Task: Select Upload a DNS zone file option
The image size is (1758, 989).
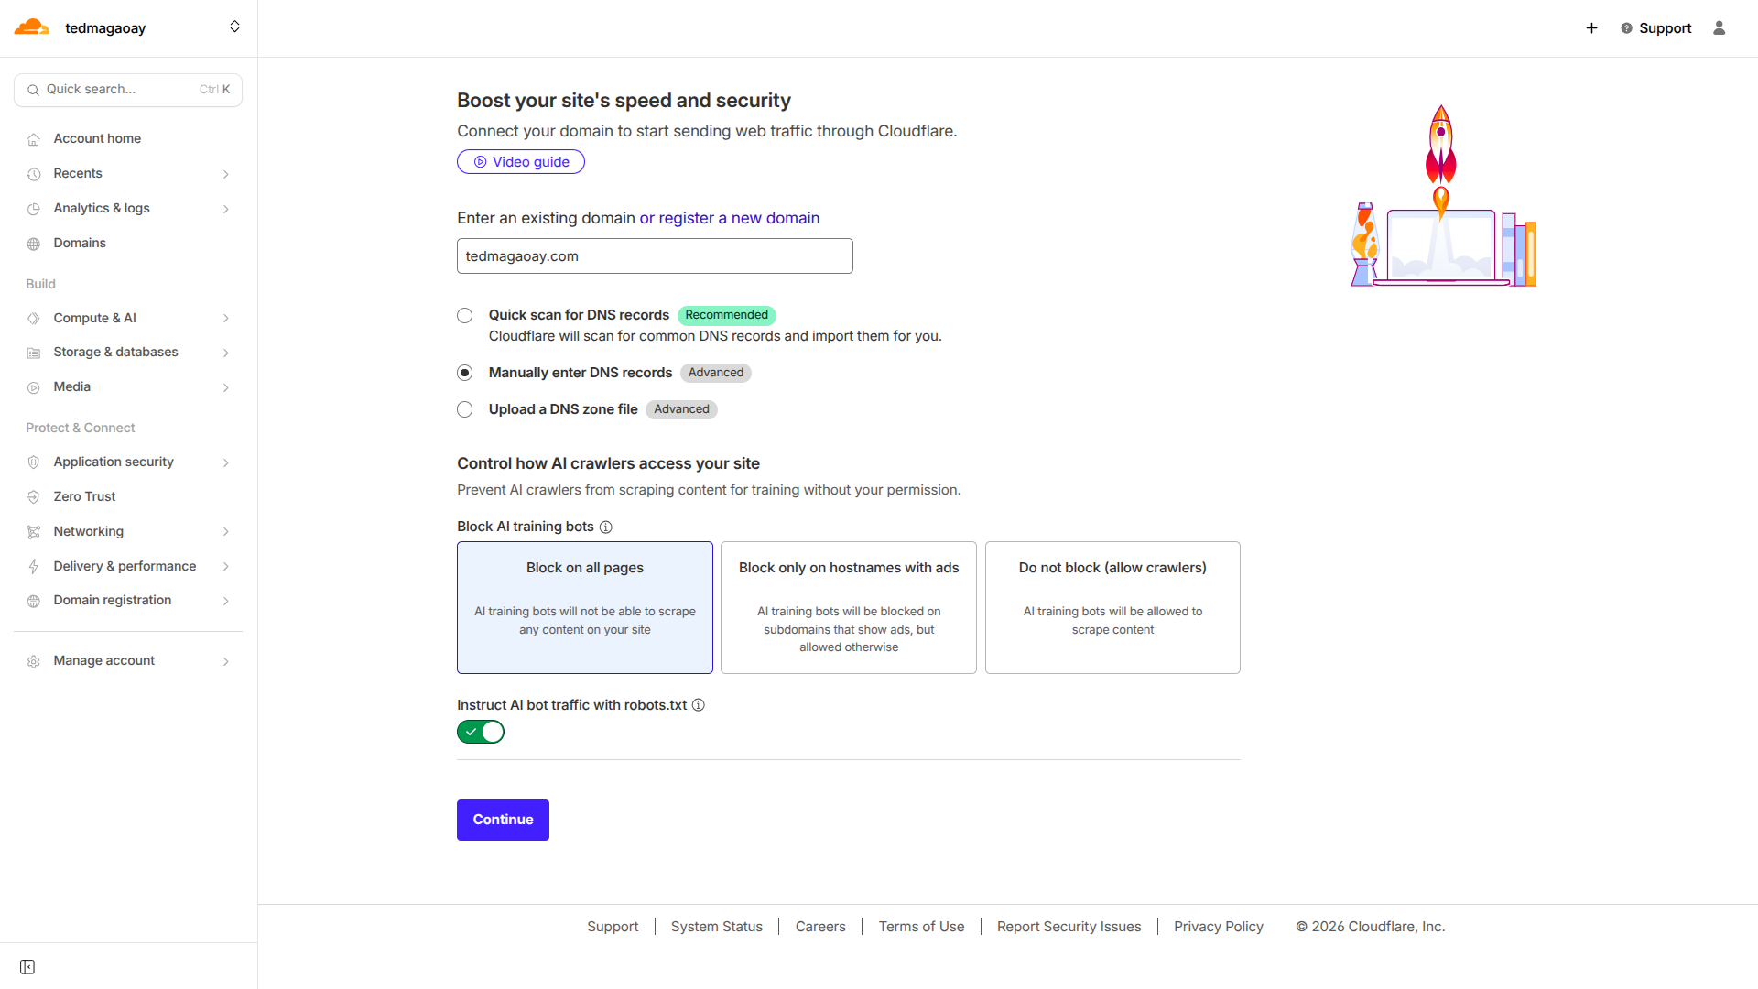Action: point(465,409)
